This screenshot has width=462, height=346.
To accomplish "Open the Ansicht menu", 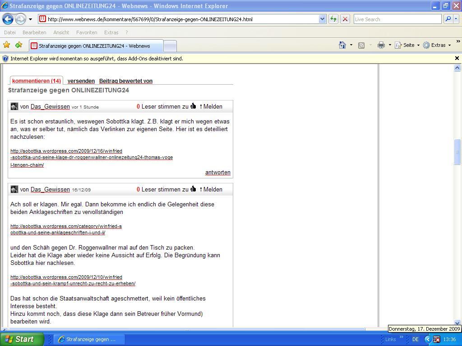I will [x=61, y=32].
